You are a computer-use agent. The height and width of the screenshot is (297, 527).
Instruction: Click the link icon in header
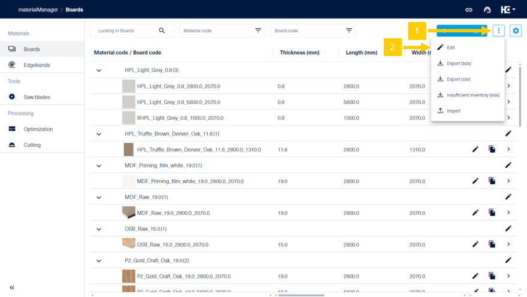coord(469,10)
